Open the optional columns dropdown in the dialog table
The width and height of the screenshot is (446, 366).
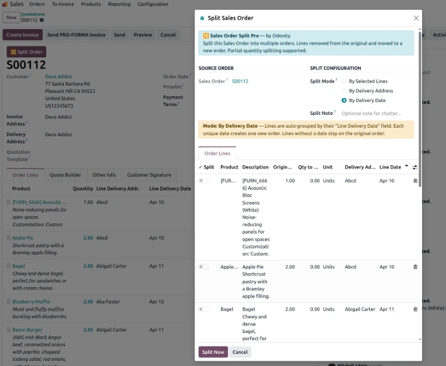click(x=415, y=167)
